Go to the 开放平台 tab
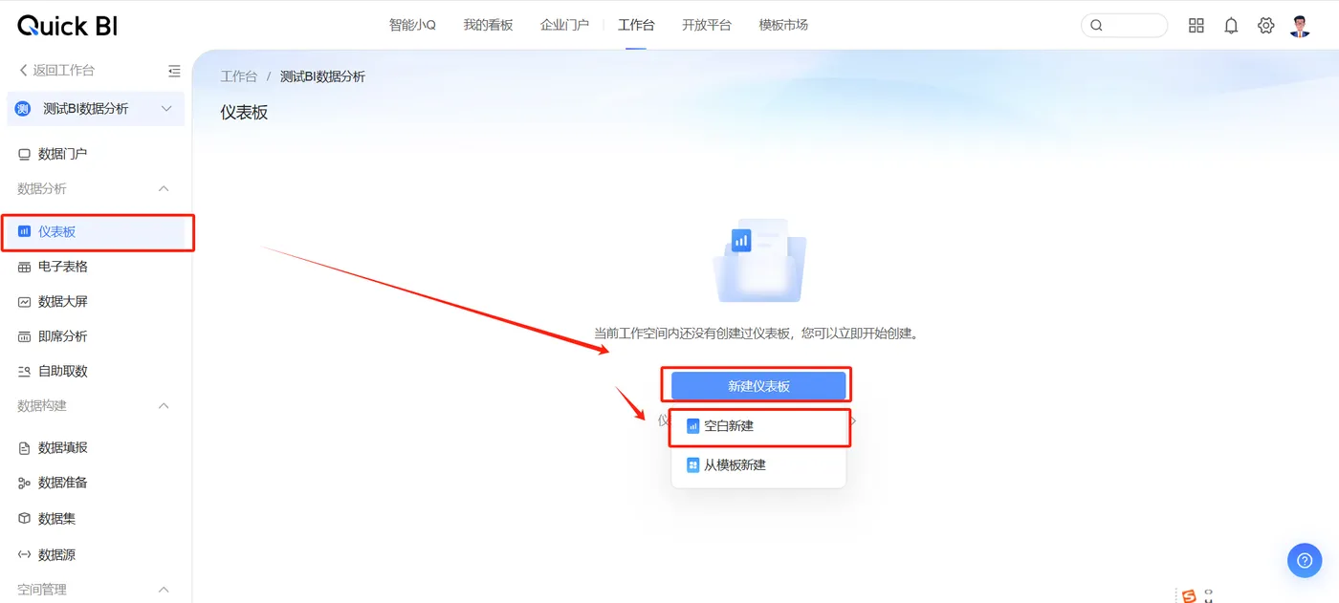The image size is (1339, 603). [x=707, y=26]
